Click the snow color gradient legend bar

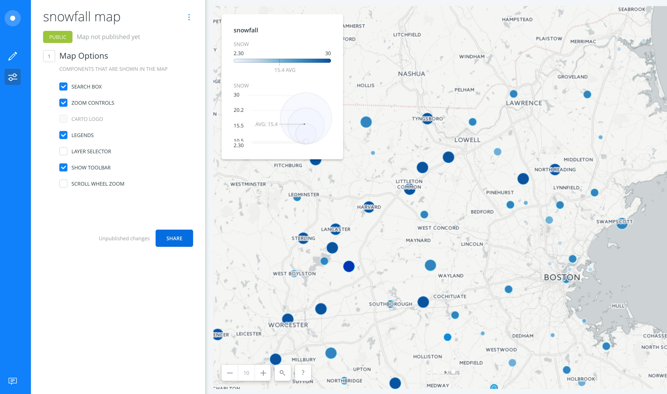click(x=282, y=61)
